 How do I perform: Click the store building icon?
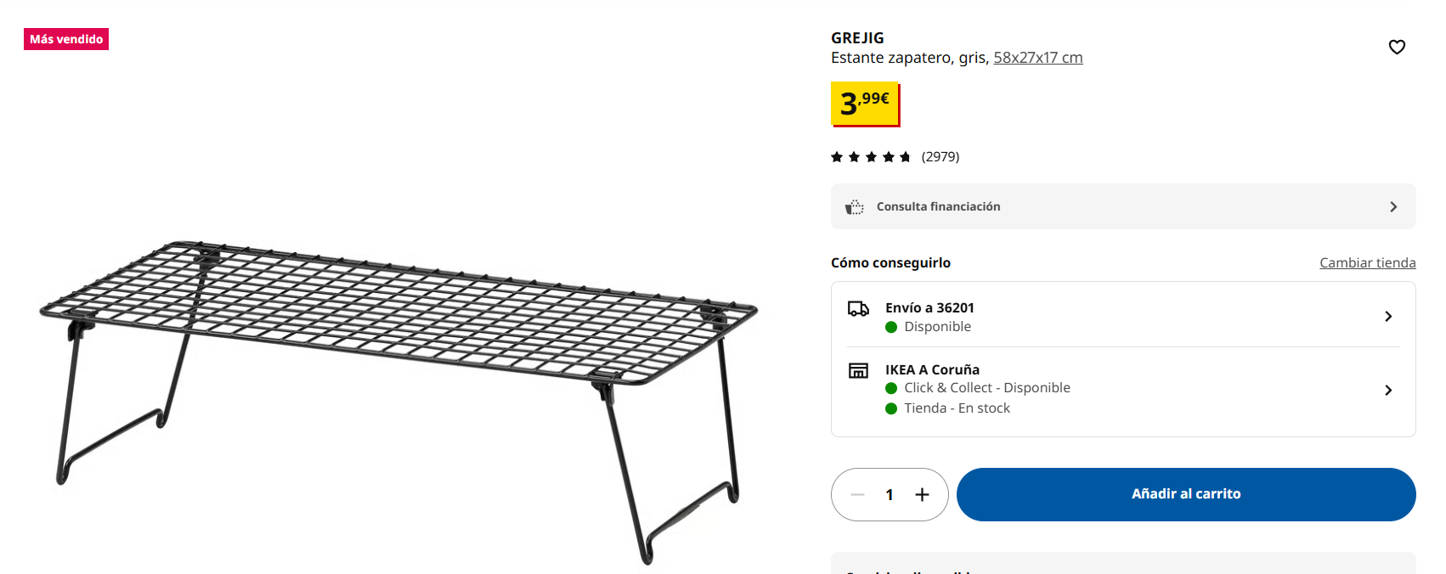click(858, 370)
